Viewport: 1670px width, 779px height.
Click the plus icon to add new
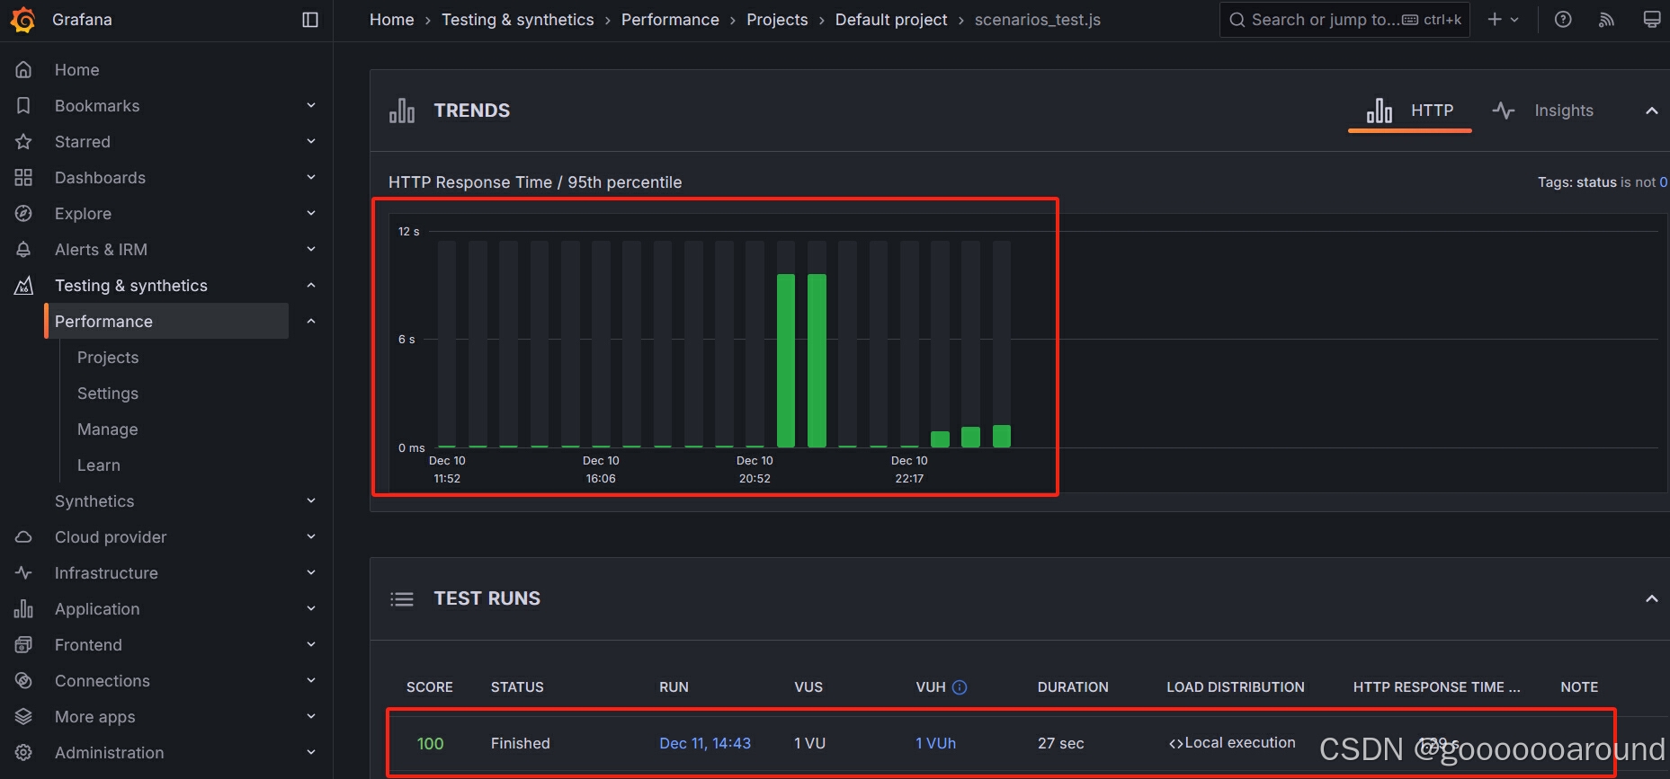1495,19
